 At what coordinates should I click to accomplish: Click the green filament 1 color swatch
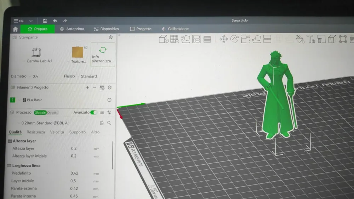tap(13, 100)
